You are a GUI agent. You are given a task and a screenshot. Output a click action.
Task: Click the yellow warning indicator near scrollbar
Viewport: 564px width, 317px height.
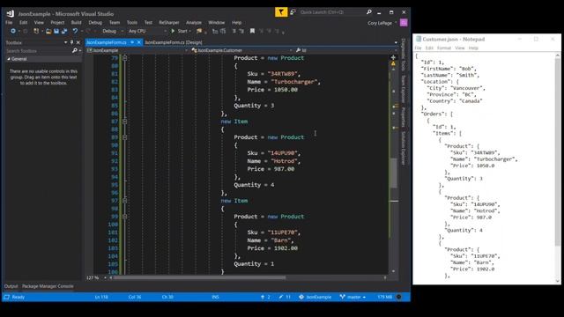click(393, 63)
